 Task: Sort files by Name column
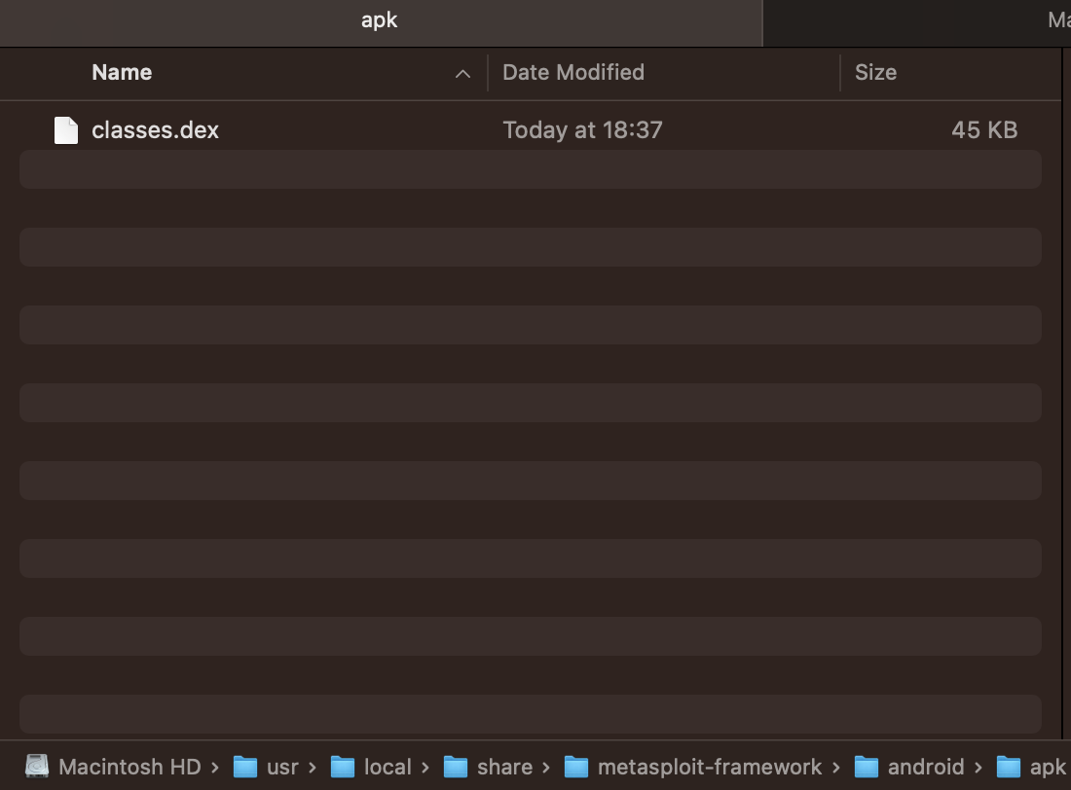point(121,72)
